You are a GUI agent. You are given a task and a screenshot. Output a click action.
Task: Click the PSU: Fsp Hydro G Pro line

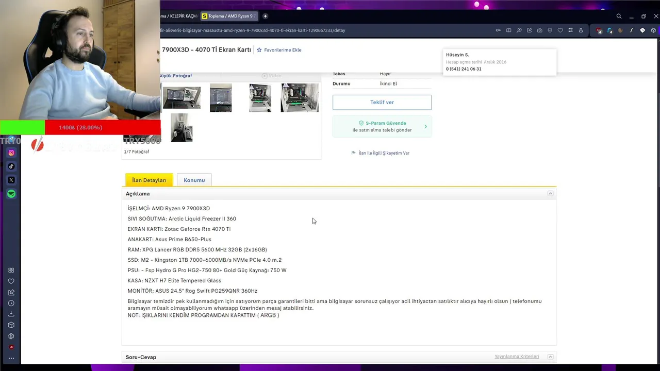207,271
